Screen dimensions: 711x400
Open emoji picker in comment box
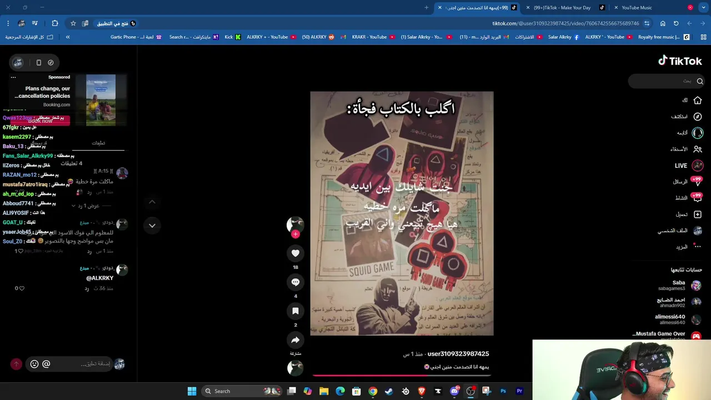(34, 364)
